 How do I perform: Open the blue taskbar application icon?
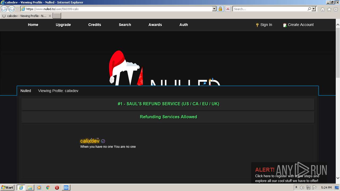pyautogui.click(x=66, y=188)
